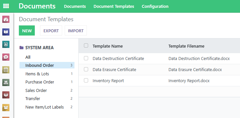Open the Calendar sidebar icon

6,70
